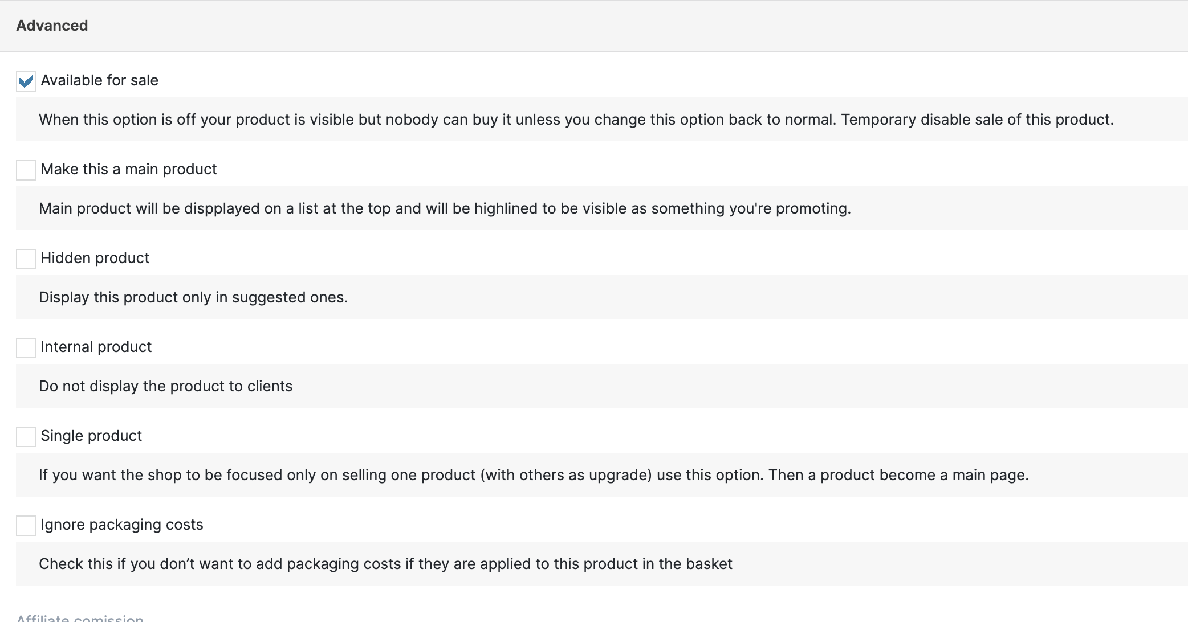The height and width of the screenshot is (622, 1188).
Task: Click the Advanced section header
Action: tap(52, 26)
